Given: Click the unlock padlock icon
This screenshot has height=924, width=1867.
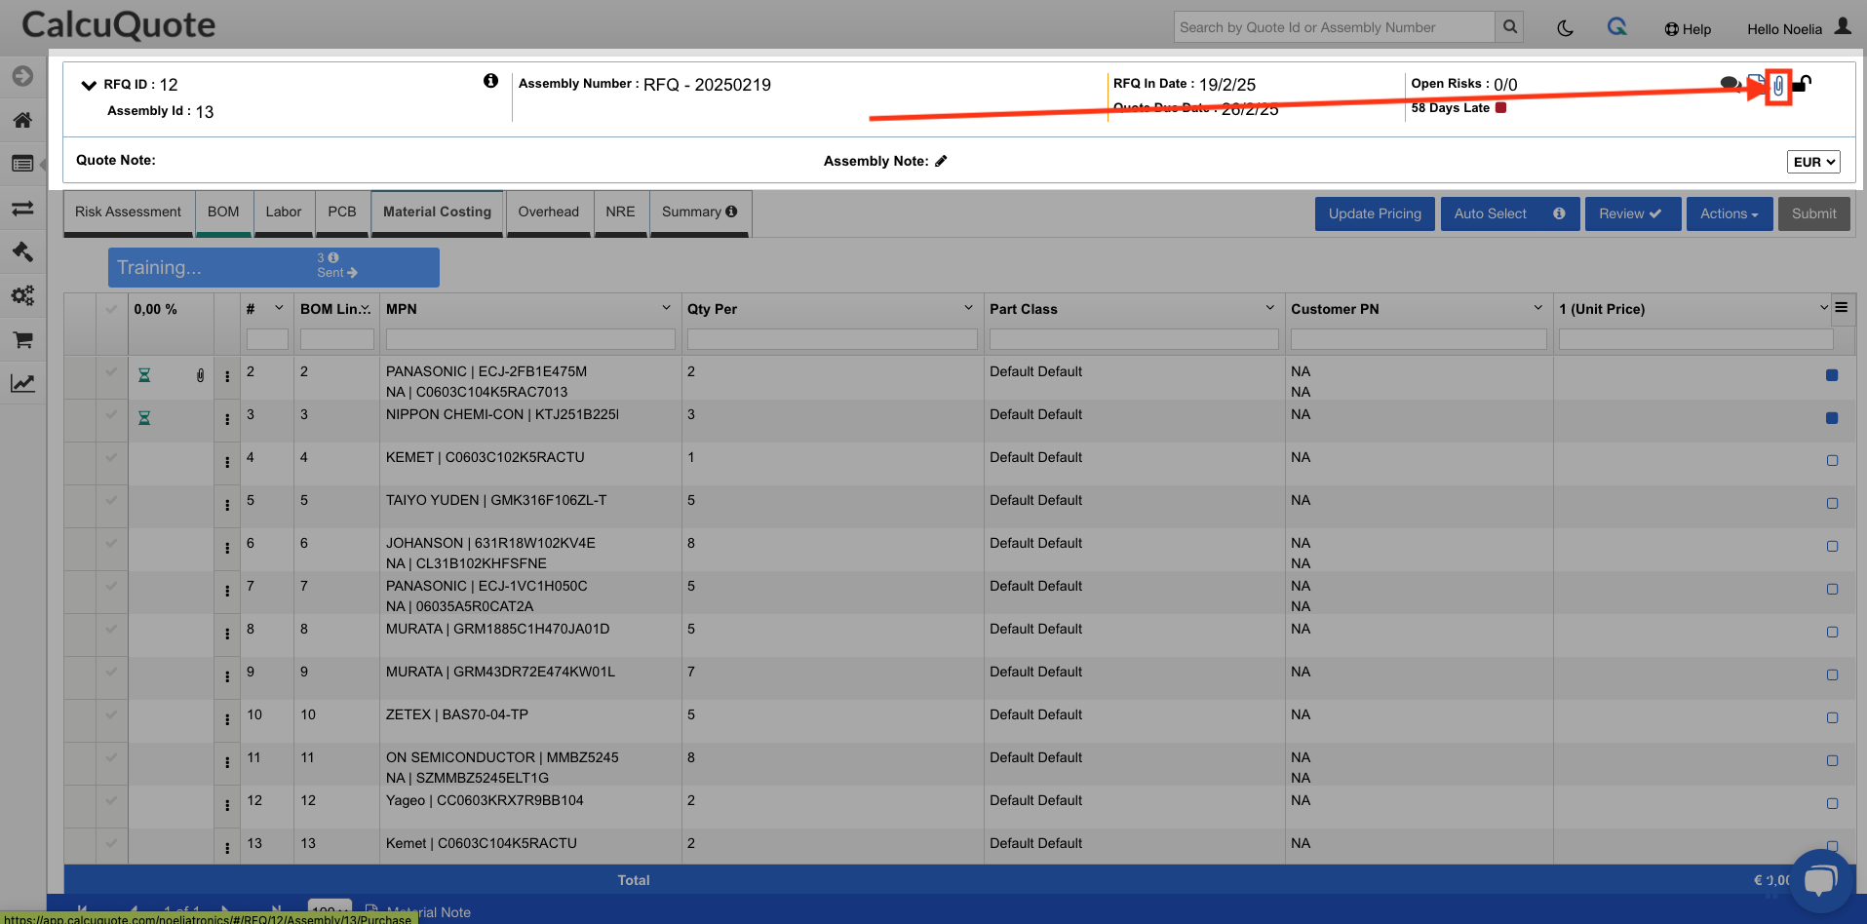Looking at the screenshot, I should click(1802, 84).
